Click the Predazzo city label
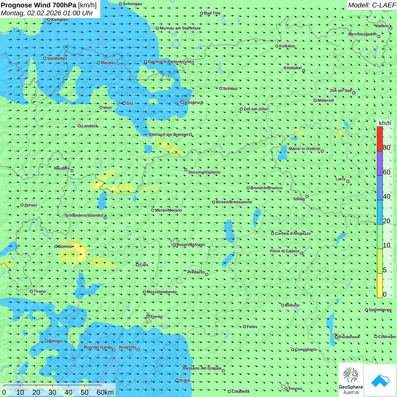Image resolution: width=397 pixels, height=397 pixels. [196, 272]
